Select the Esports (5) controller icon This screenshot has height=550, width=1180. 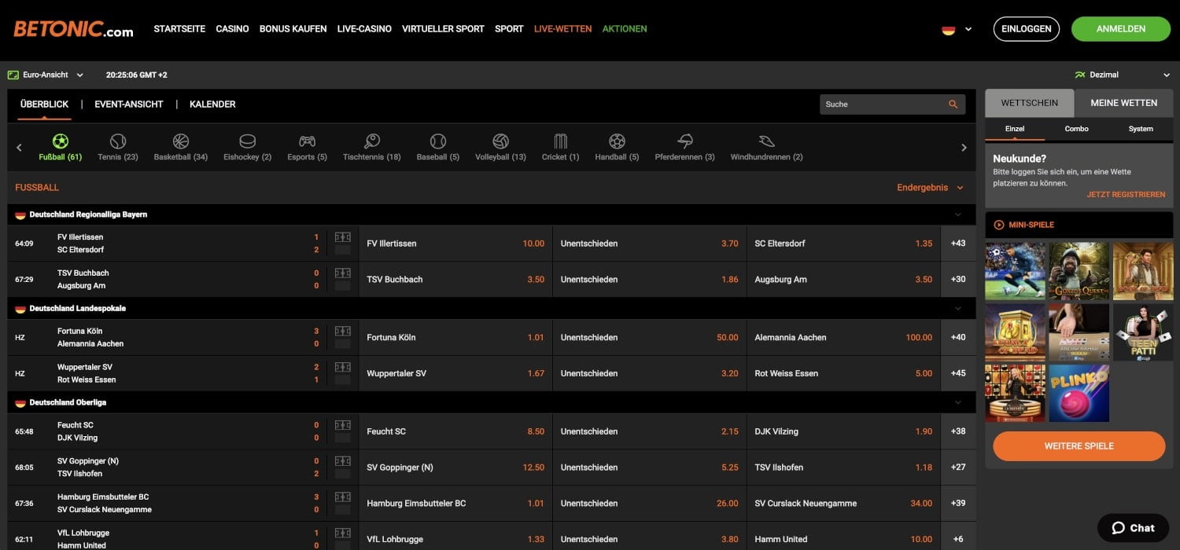pyautogui.click(x=307, y=141)
